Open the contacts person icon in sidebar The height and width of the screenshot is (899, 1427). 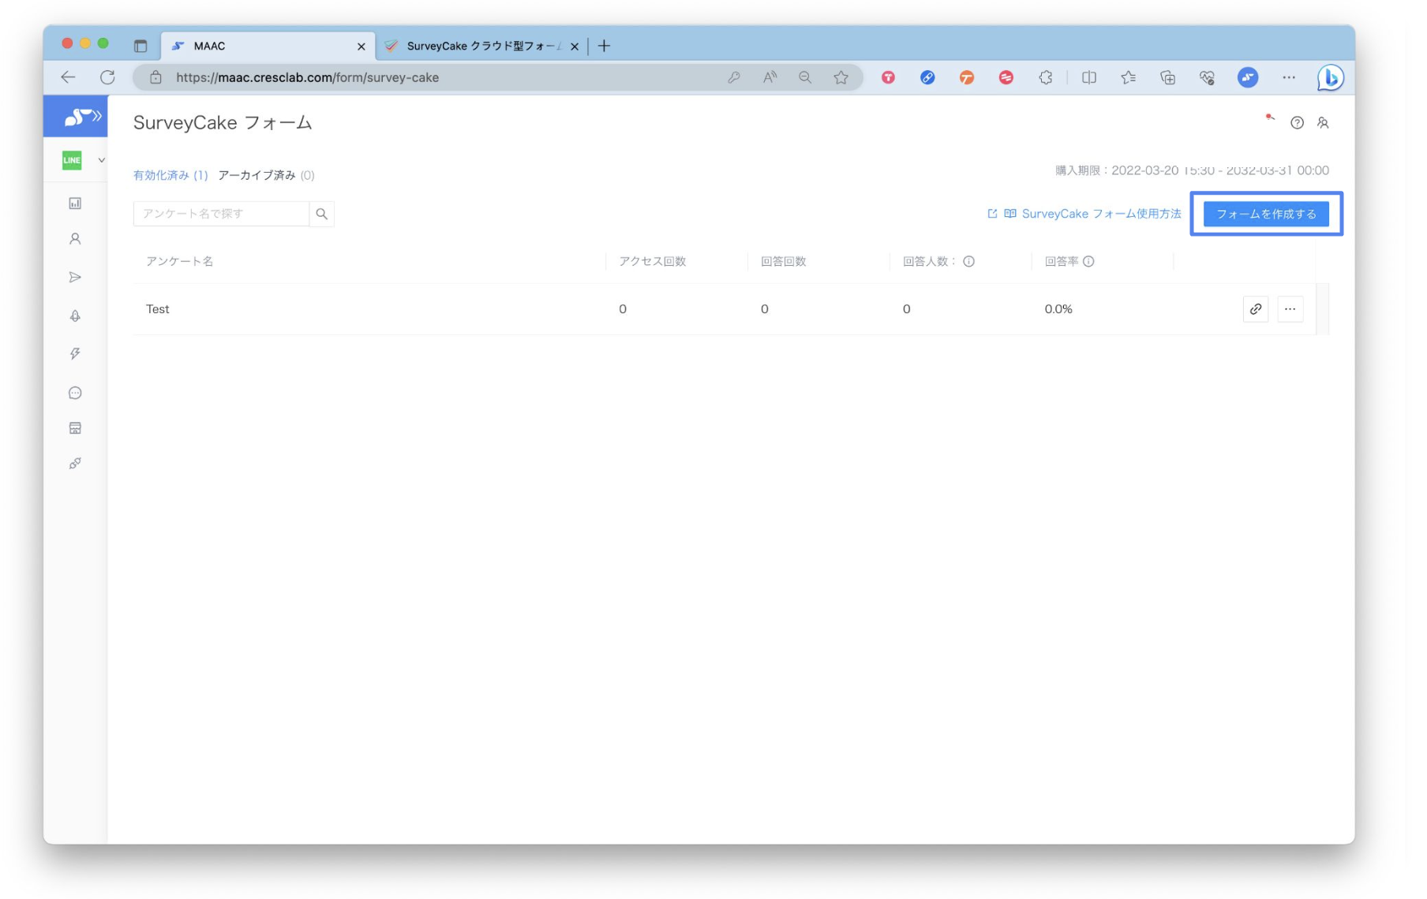[x=75, y=239]
